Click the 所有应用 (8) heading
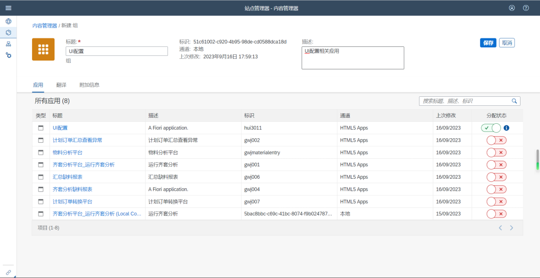The image size is (540, 278). coord(52,101)
